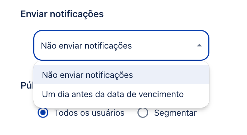Click empty space in the focused select box
The height and width of the screenshot is (135, 247).
(x=164, y=45)
